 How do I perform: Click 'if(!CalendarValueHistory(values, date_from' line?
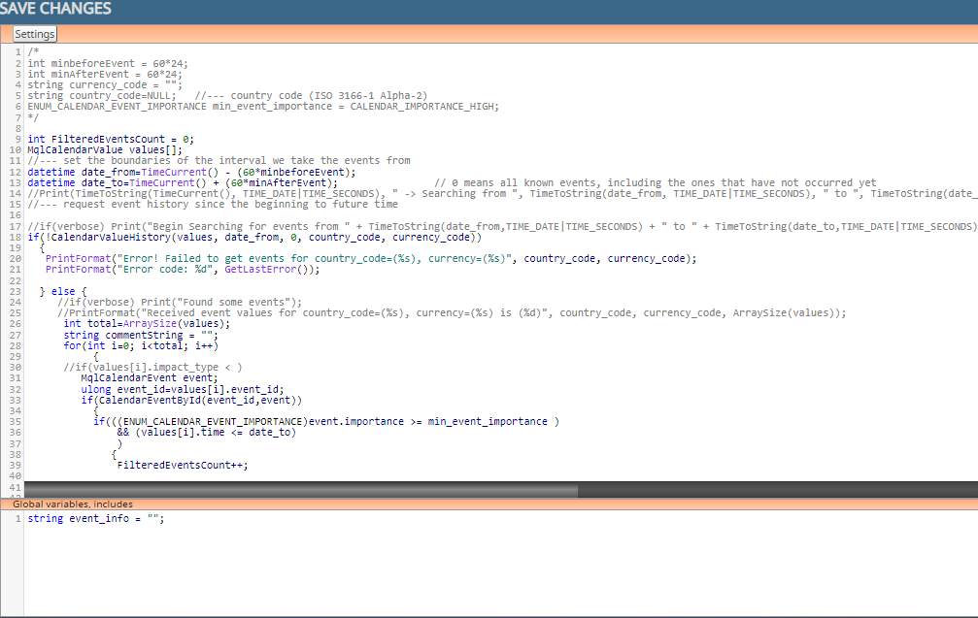254,237
